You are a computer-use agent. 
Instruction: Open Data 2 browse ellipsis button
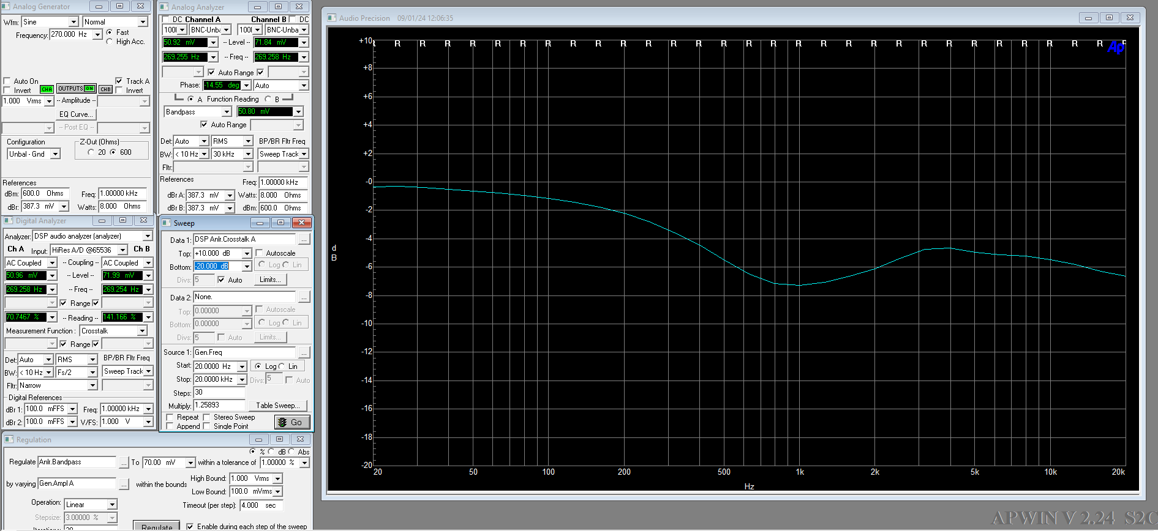coord(304,297)
